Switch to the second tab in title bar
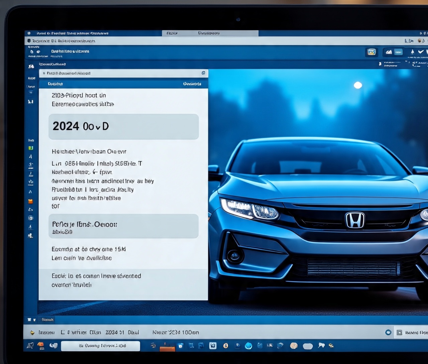 208,33
